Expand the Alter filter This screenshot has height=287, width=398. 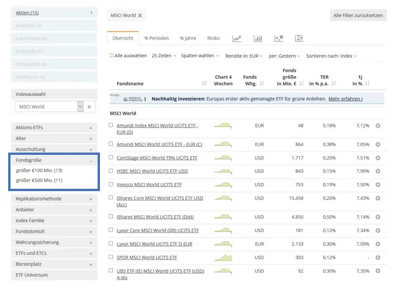(x=54, y=139)
